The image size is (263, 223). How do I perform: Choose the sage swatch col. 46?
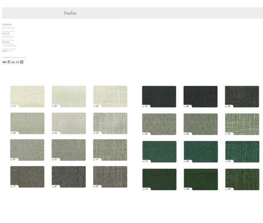click(x=242, y=123)
